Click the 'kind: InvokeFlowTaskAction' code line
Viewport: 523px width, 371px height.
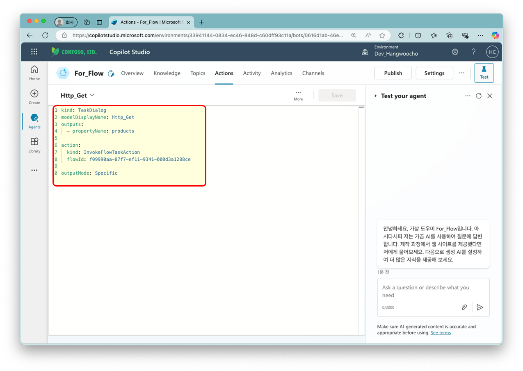point(103,152)
